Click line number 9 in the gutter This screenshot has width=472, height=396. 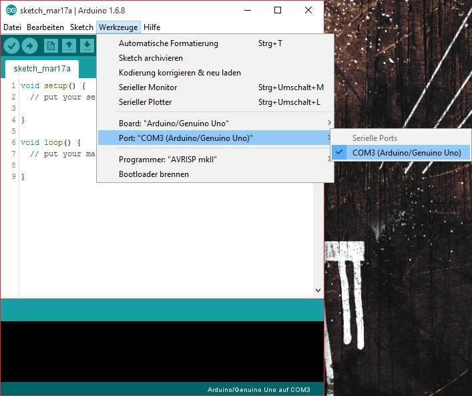click(x=13, y=176)
